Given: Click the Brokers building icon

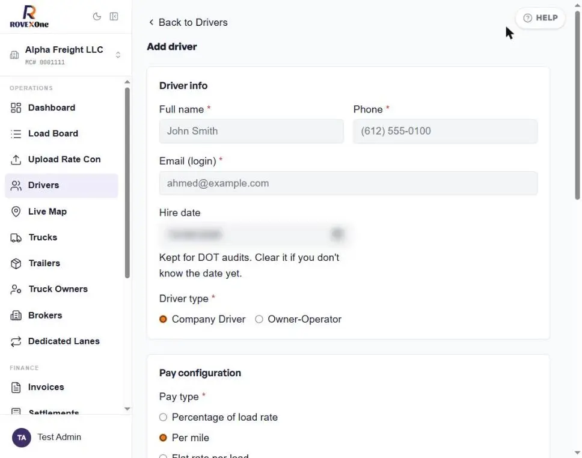Looking at the screenshot, I should click(16, 316).
